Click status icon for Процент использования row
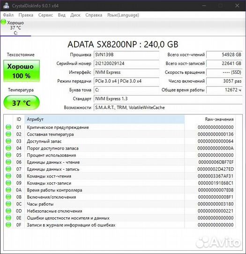The width and height of the screenshot is (246, 254). click(8, 155)
